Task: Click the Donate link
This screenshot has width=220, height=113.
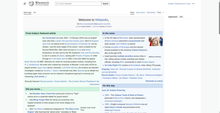Action: pyautogui.click(x=171, y=4)
